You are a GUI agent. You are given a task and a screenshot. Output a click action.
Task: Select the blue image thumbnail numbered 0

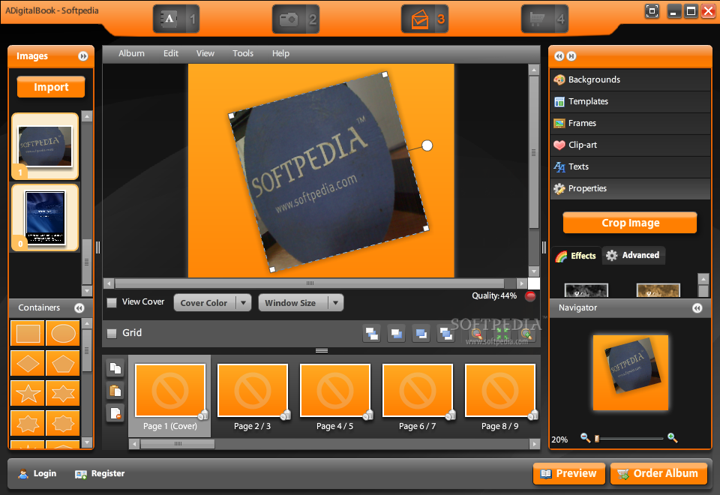(45, 217)
